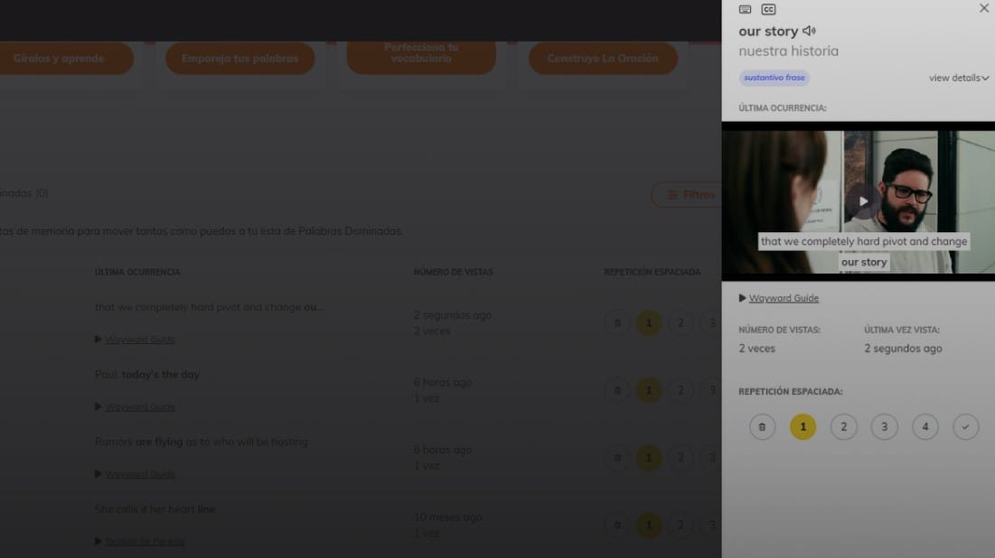The height and width of the screenshot is (558, 995).
Task: Select the "Paul, today's the day" row
Action: [147, 375]
